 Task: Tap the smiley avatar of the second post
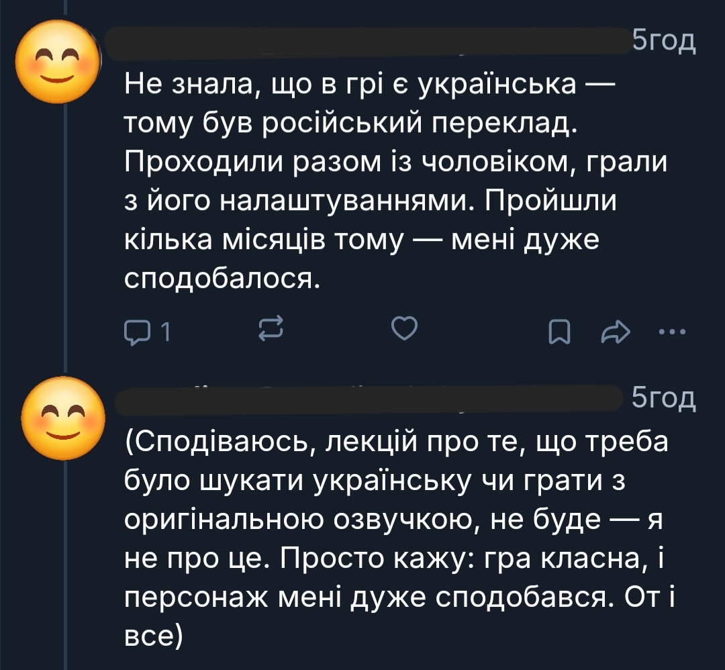pyautogui.click(x=63, y=416)
